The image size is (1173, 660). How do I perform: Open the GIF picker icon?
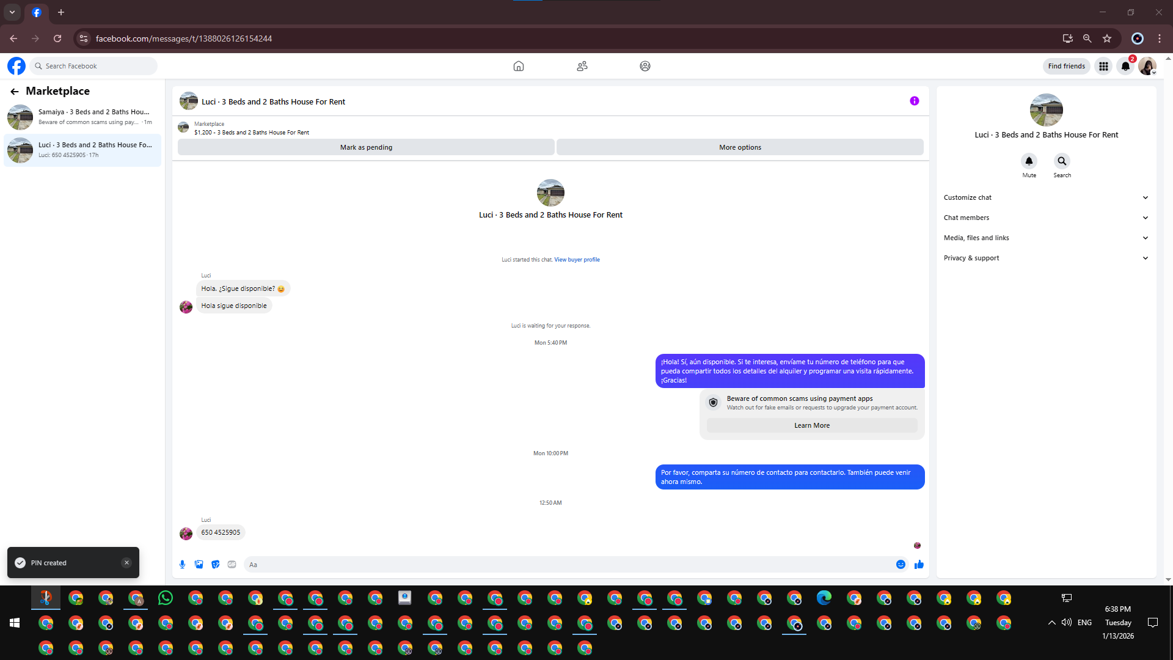click(x=232, y=565)
